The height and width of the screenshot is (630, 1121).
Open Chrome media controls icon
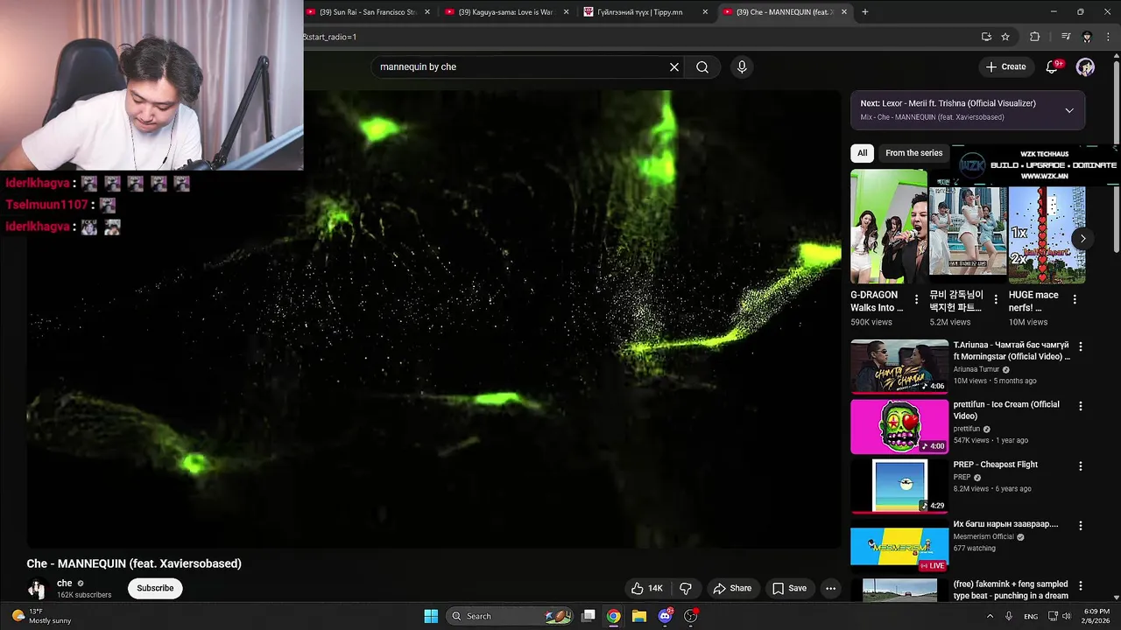pyautogui.click(x=1066, y=37)
